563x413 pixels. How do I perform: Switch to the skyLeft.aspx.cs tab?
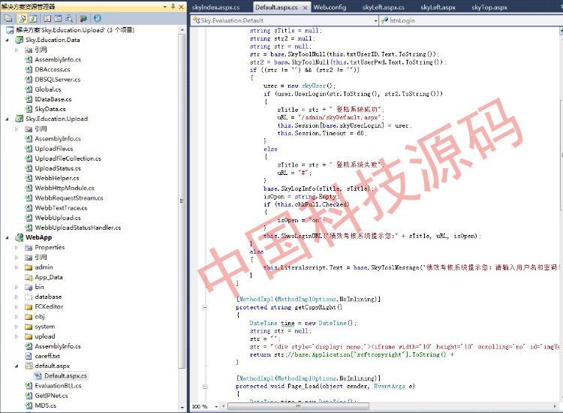(x=383, y=8)
